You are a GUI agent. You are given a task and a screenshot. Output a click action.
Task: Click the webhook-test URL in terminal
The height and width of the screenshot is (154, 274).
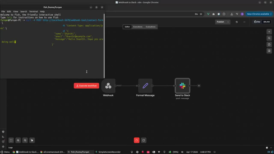point(73,20)
